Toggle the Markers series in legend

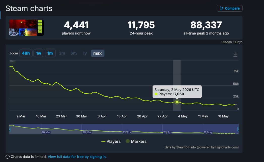click(x=136, y=142)
